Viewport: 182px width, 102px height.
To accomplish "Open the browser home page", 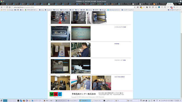I will (10, 7).
